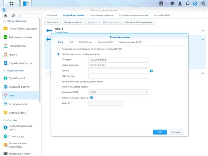Image resolution: width=208 pixels, height=156 pixels.
Task: Click the sidebar vertical scrollbar
Action: point(40,60)
